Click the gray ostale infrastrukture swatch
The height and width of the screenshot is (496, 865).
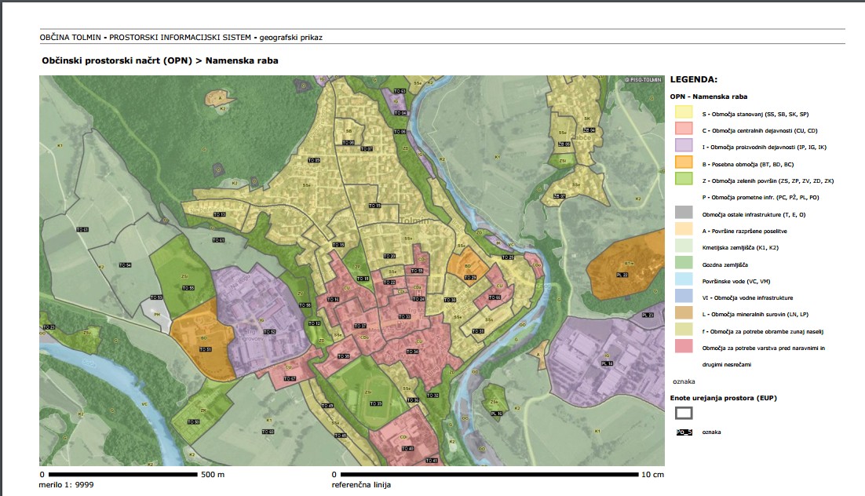click(x=684, y=213)
